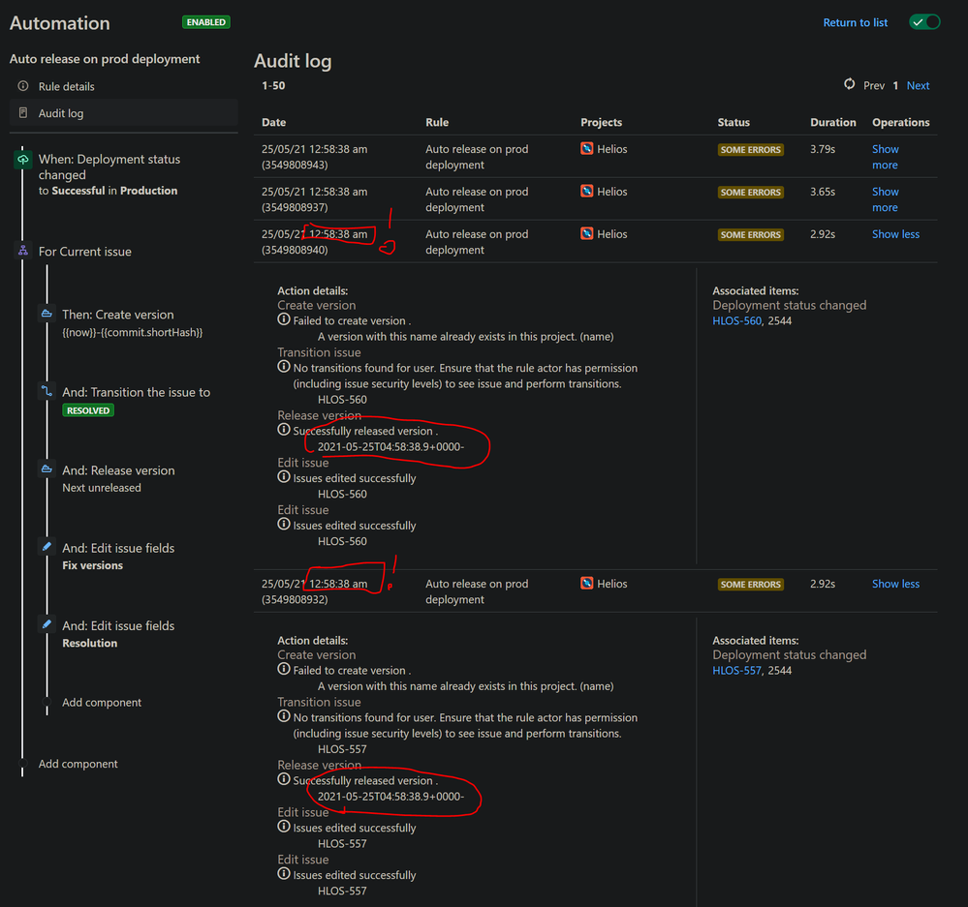
Task: Switch to the Rule details section
Action: [68, 86]
